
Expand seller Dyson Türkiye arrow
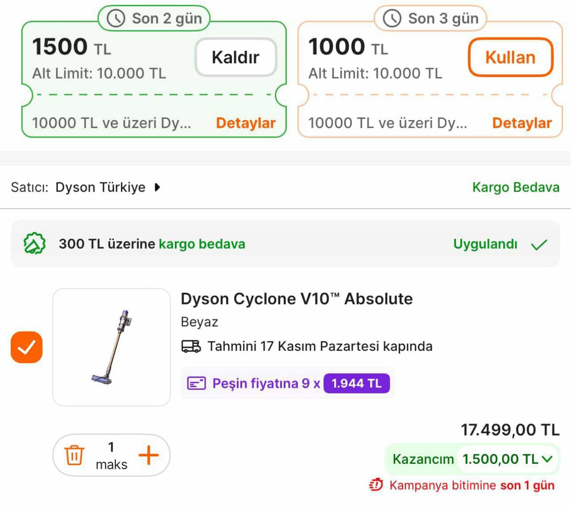coord(157,187)
